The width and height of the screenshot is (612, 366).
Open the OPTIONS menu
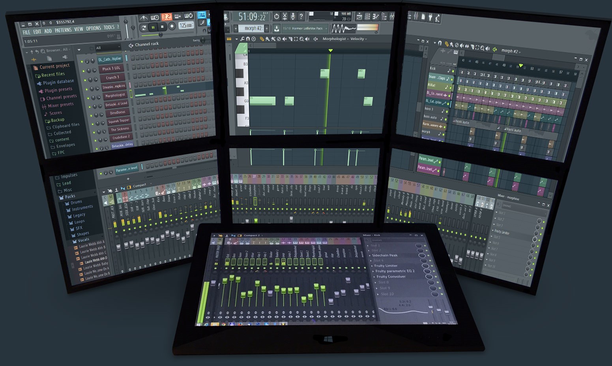pos(94,28)
